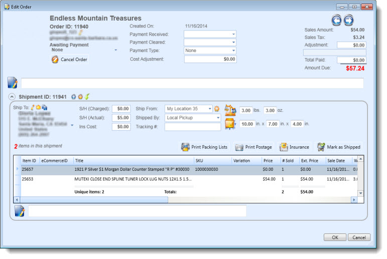Viewport: 387px width, 259px height.
Task: Click the Variation column header
Action: point(246,161)
